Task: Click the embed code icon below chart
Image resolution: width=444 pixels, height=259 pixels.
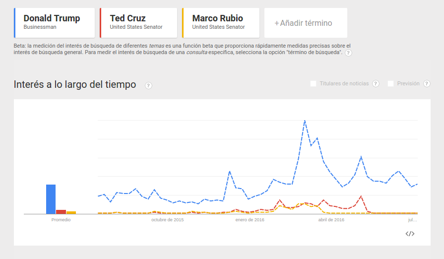Action: tap(410, 234)
